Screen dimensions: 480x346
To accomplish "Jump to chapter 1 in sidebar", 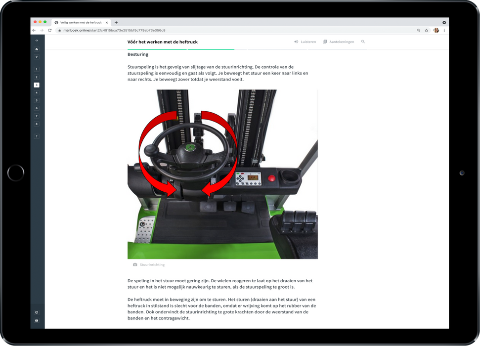I will tap(37, 70).
